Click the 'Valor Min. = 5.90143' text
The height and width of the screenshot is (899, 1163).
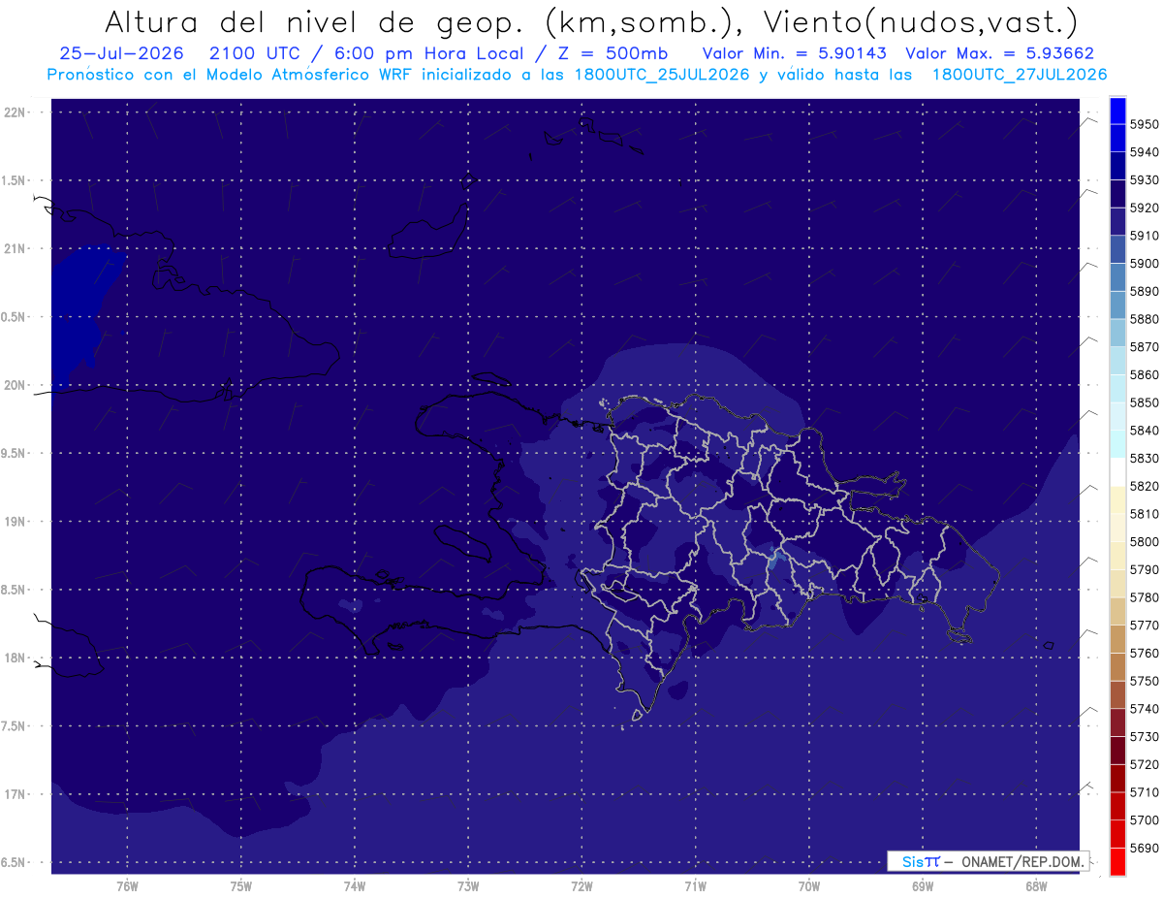coord(795,53)
